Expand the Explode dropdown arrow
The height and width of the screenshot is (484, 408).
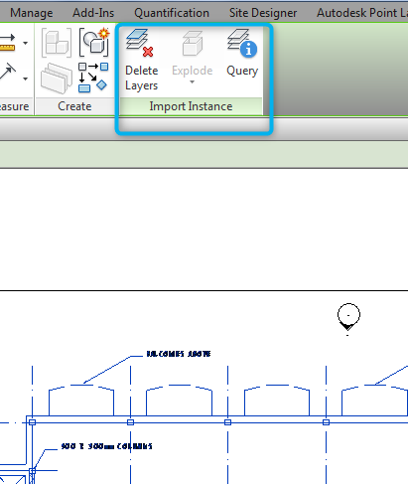point(192,82)
